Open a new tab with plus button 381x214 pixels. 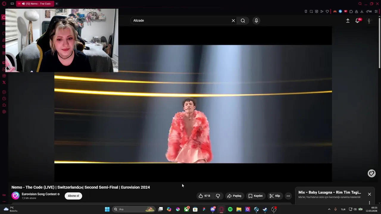click(x=57, y=4)
